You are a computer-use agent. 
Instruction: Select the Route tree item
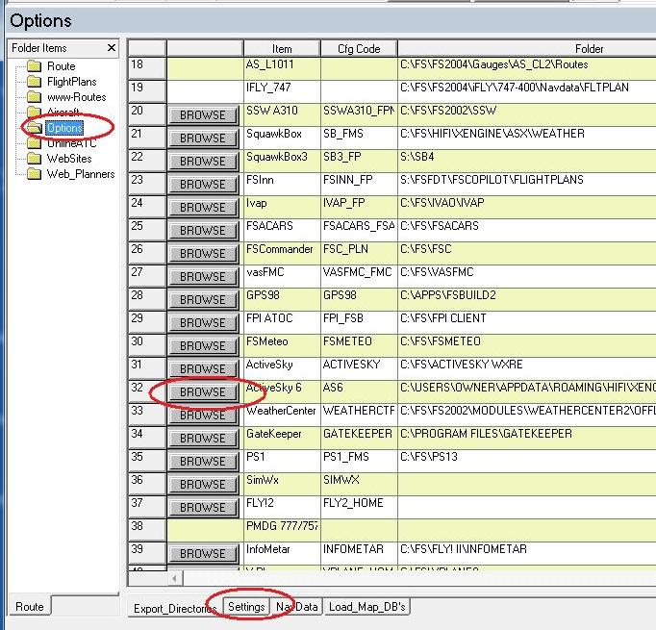point(62,66)
